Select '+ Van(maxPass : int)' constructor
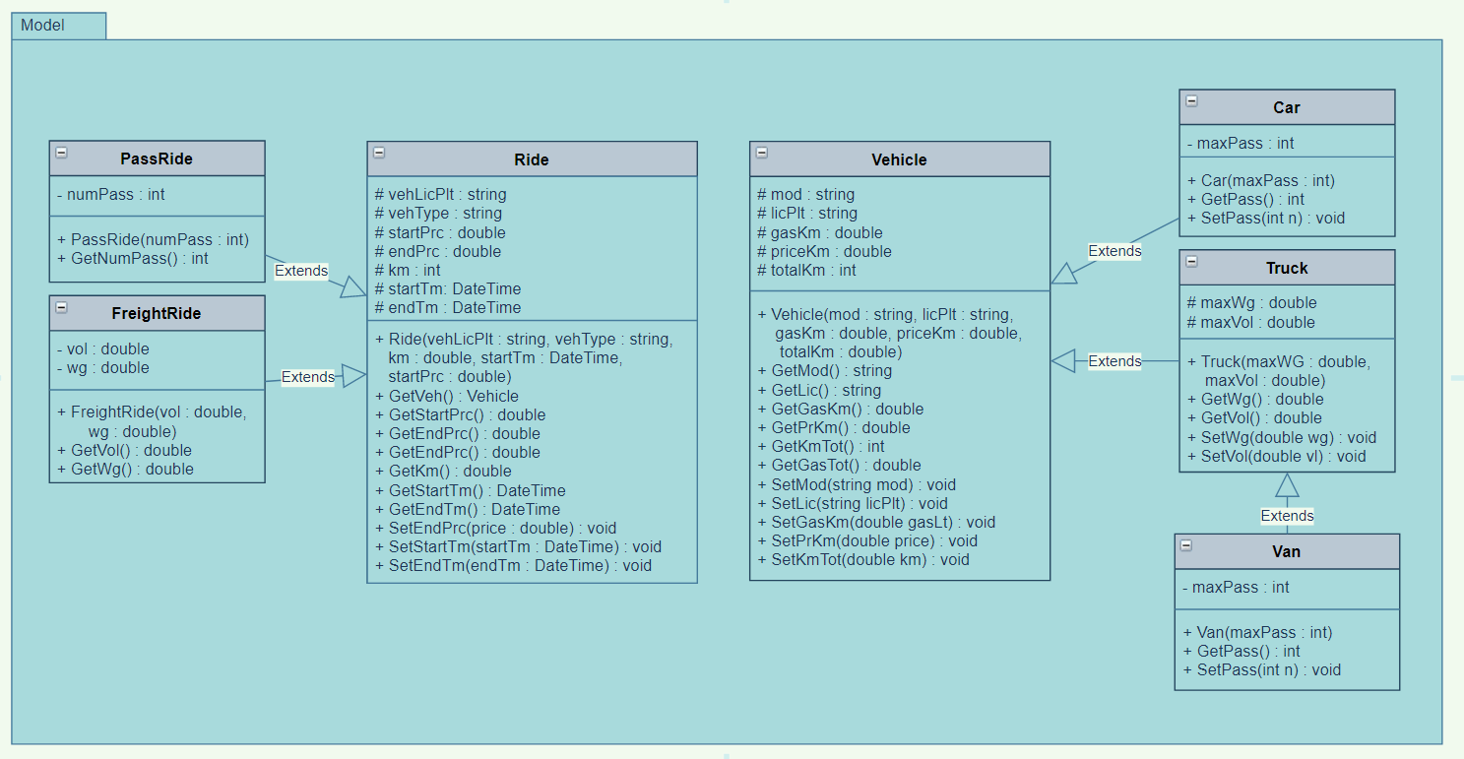The width and height of the screenshot is (1464, 759). pyautogui.click(x=1257, y=632)
